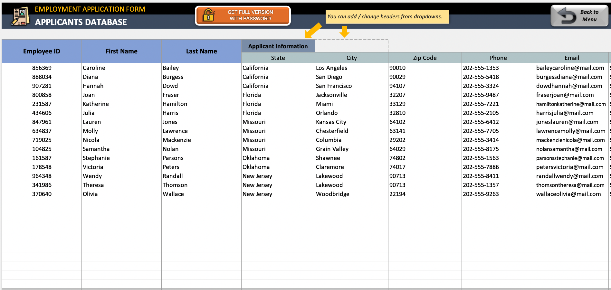Open the Get Full Version With Password button

(x=243, y=15)
